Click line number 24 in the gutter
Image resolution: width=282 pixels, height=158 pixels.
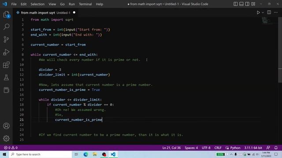[x=22, y=135]
